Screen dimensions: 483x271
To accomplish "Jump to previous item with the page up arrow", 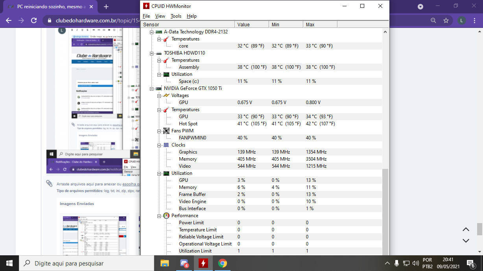I will (x=466, y=229).
